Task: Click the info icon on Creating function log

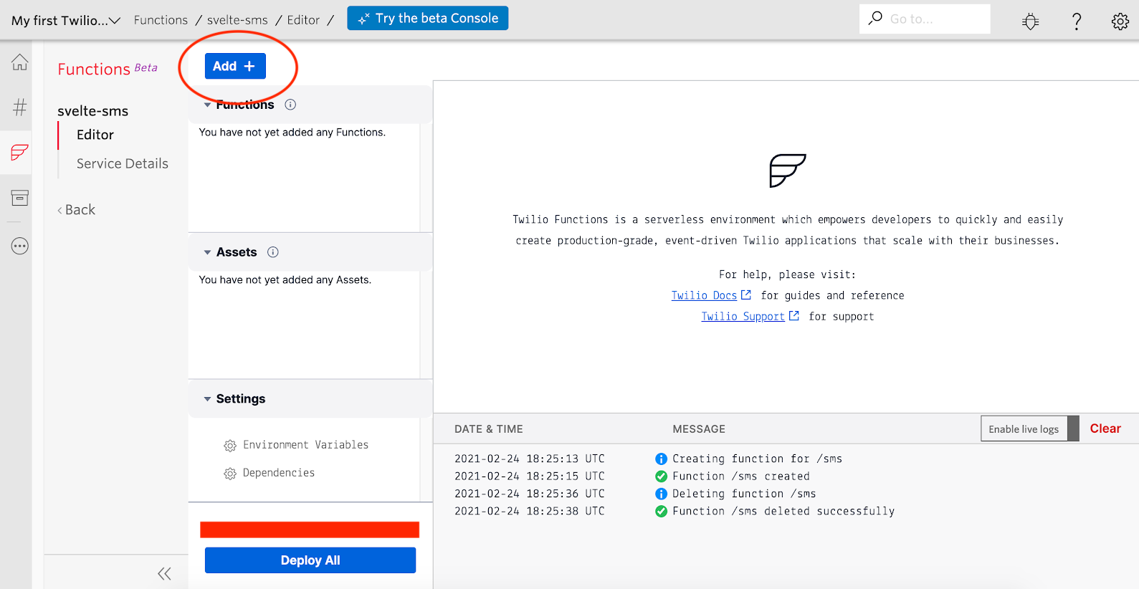Action: pos(661,459)
